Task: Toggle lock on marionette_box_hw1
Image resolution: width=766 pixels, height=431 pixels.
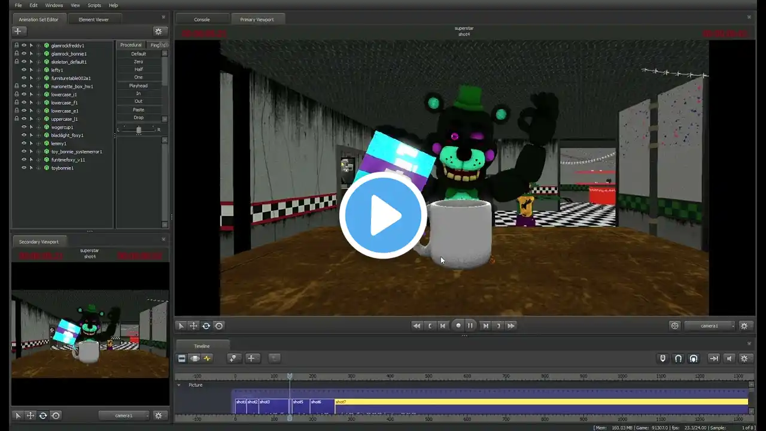Action: click(16, 86)
